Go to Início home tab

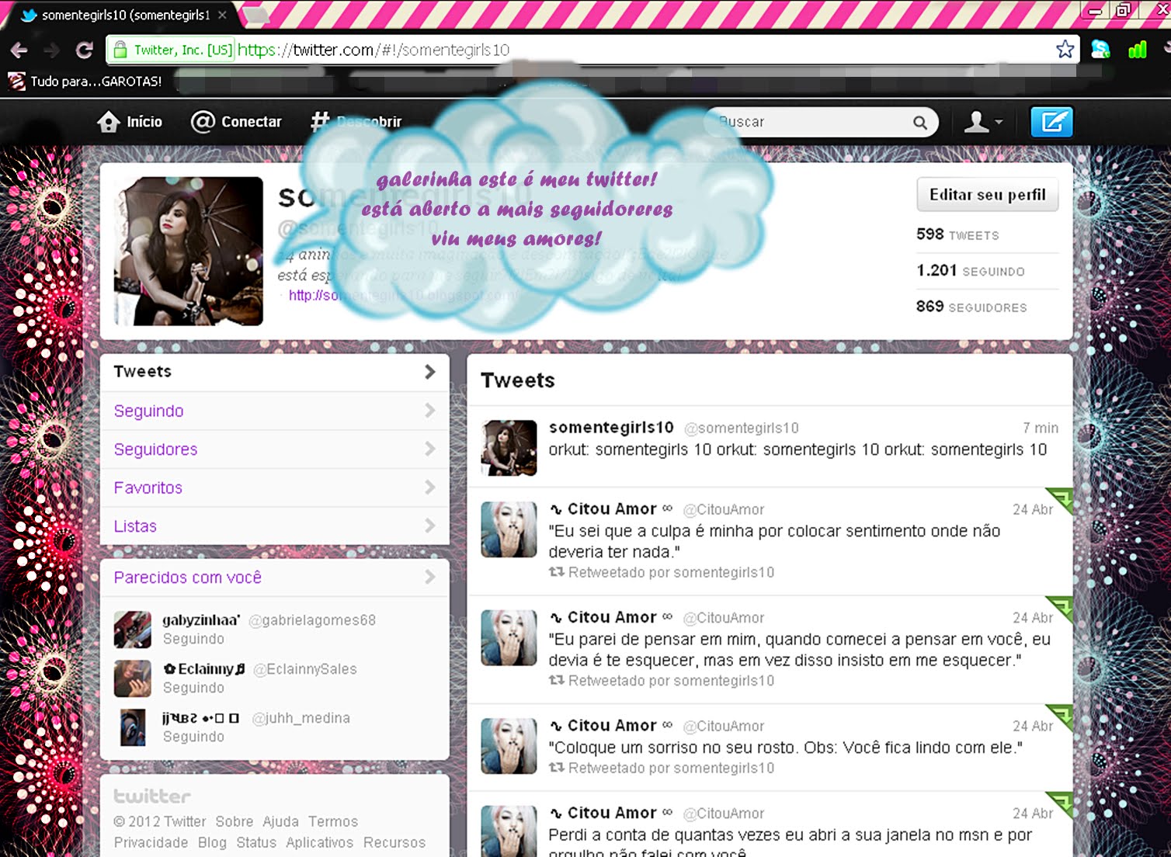pos(130,122)
